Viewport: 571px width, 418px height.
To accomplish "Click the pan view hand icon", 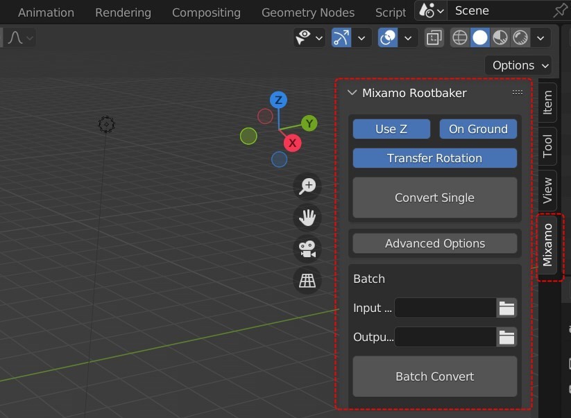I will 307,218.
